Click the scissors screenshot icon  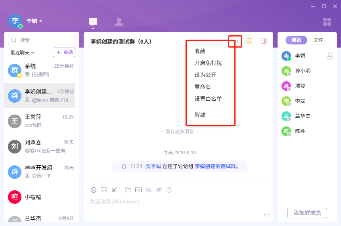114,190
